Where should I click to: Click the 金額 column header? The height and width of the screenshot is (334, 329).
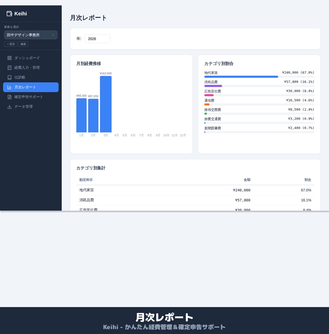(x=247, y=180)
